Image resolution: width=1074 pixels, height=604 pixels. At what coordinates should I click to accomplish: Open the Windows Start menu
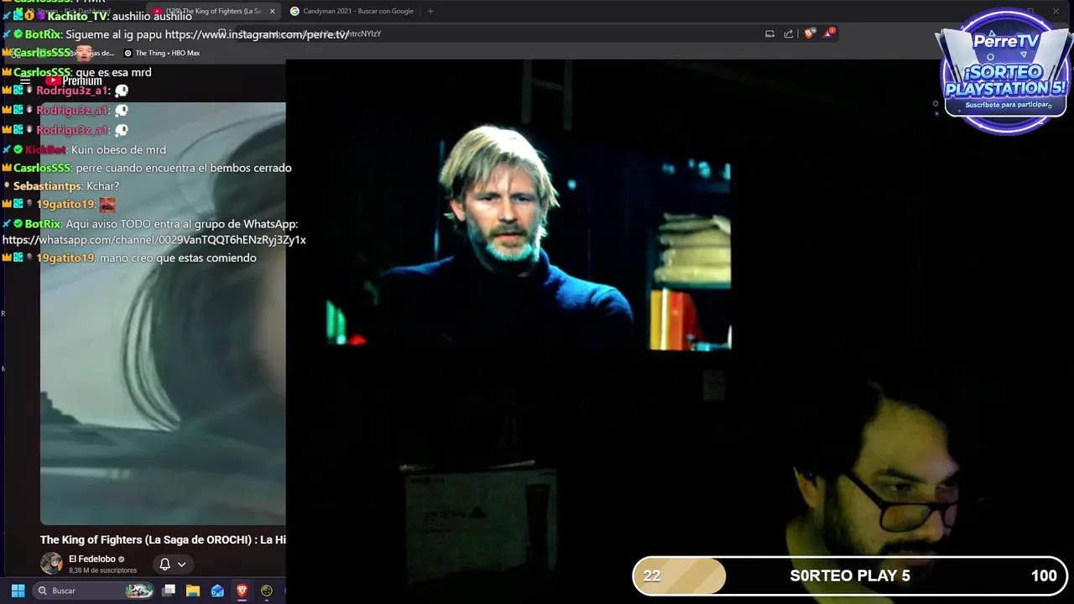18,591
